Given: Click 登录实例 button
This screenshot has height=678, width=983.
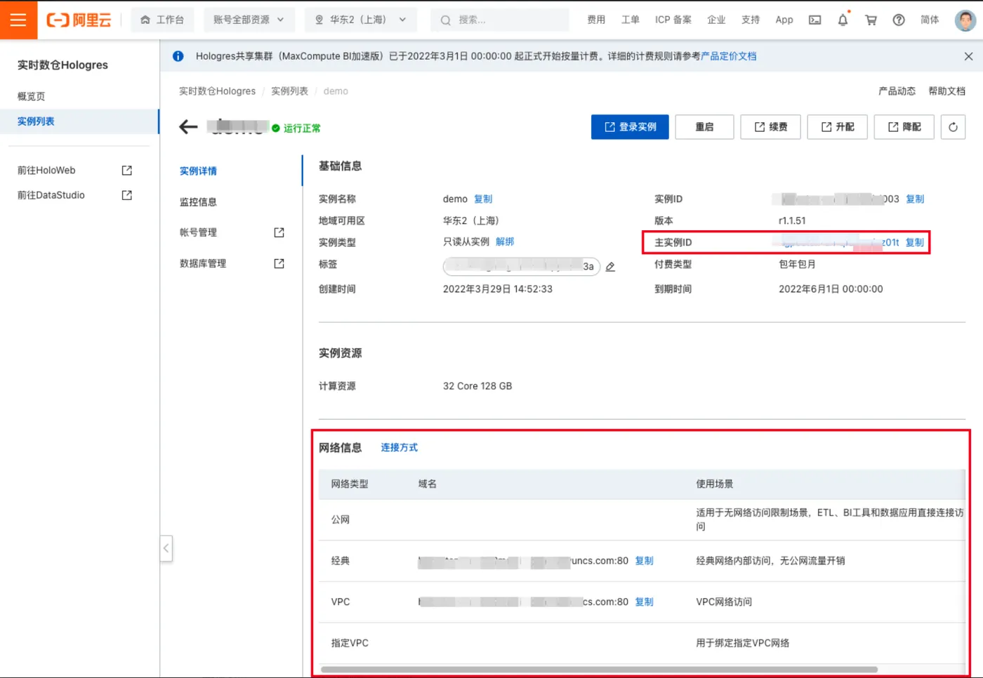Looking at the screenshot, I should coord(630,127).
